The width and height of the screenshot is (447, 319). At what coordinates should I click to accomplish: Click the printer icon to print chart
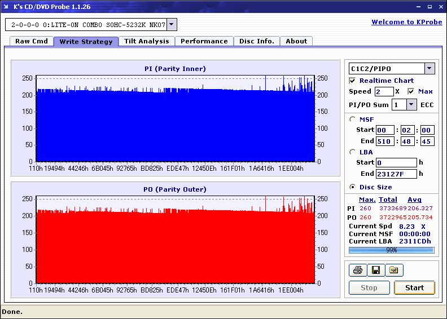point(357,271)
